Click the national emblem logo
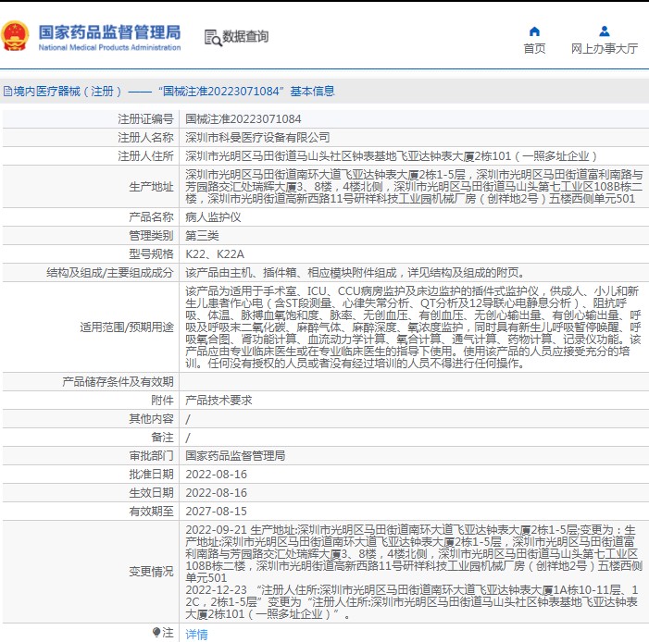Screen dimensions: 649x642 click(16, 37)
